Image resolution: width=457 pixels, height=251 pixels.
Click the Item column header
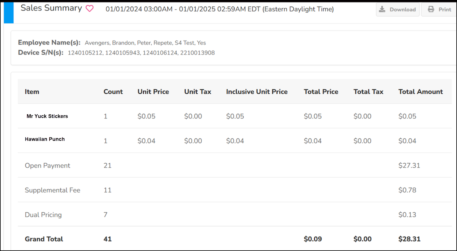pos(32,92)
